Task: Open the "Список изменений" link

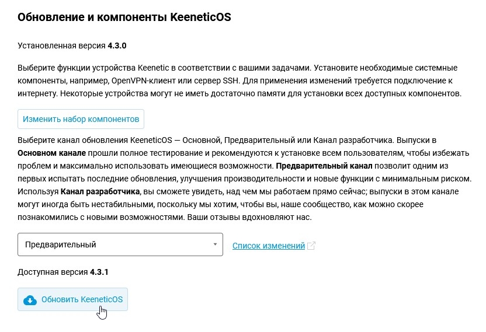Action: pyautogui.click(x=269, y=246)
